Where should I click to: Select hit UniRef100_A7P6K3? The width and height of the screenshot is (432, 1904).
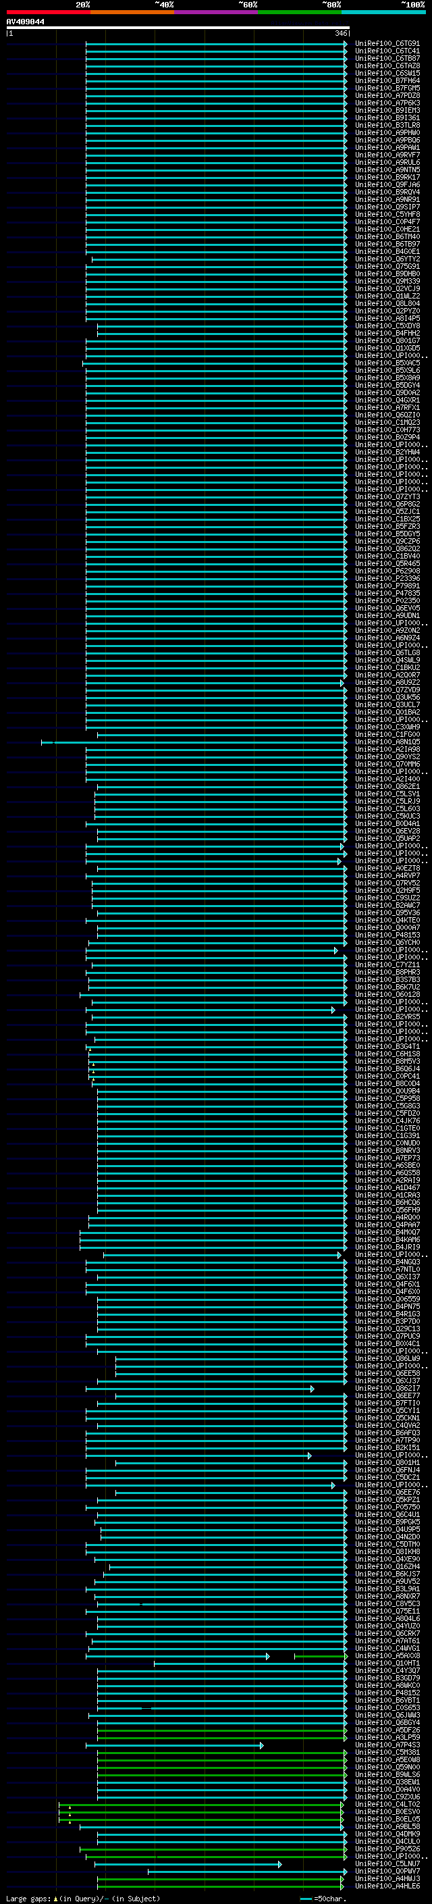(387, 103)
